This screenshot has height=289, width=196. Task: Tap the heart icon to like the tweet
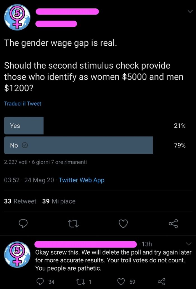[123, 223]
